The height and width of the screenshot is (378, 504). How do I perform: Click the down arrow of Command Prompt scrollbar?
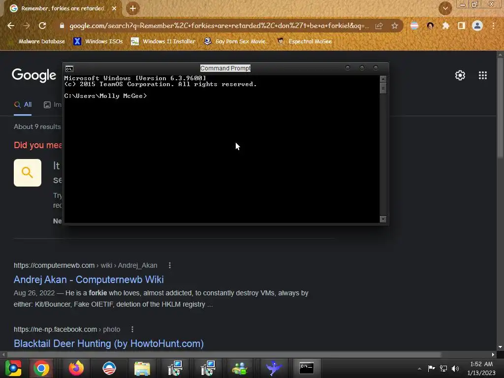[x=383, y=219]
